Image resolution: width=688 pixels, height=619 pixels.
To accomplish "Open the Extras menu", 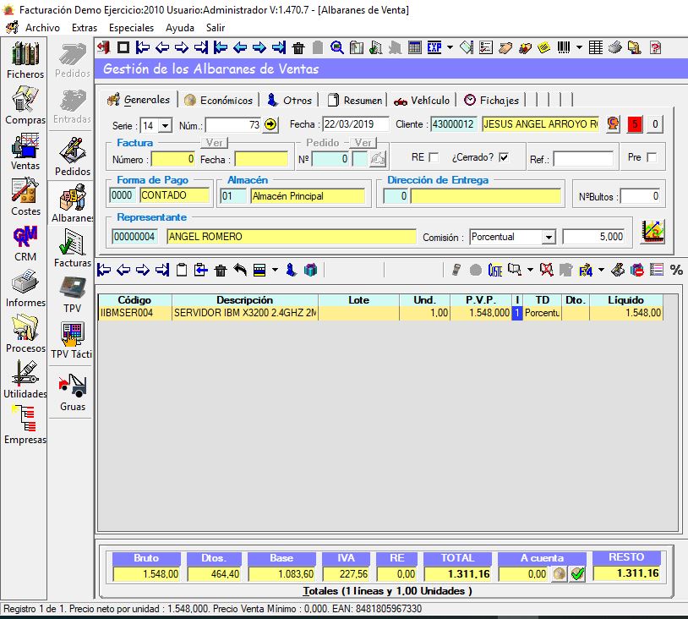I will point(85,28).
